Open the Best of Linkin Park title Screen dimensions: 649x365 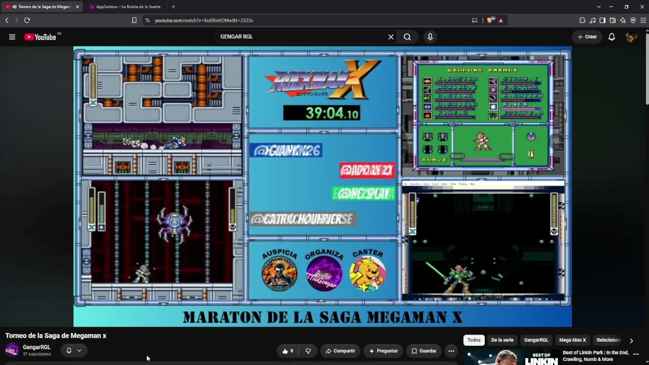[x=595, y=356]
